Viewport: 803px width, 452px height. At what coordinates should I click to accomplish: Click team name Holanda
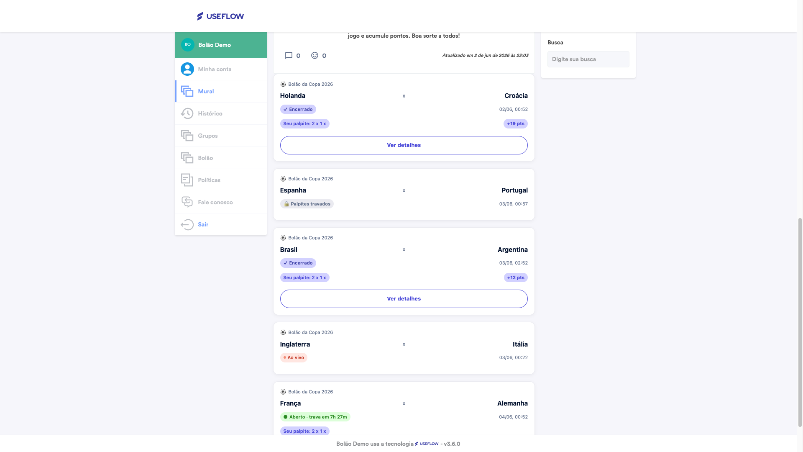pos(293,96)
